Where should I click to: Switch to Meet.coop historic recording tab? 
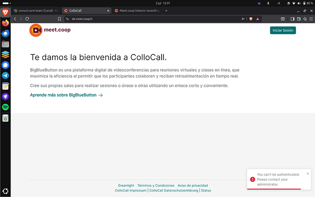pyautogui.click(x=137, y=11)
